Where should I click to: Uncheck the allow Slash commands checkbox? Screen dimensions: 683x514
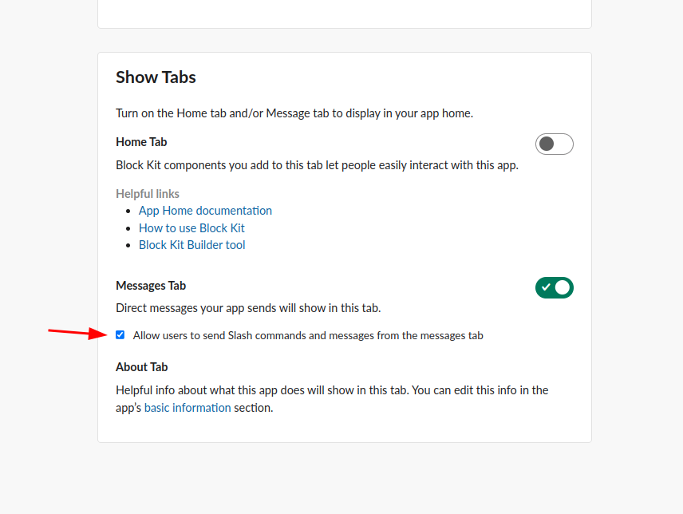pos(120,334)
